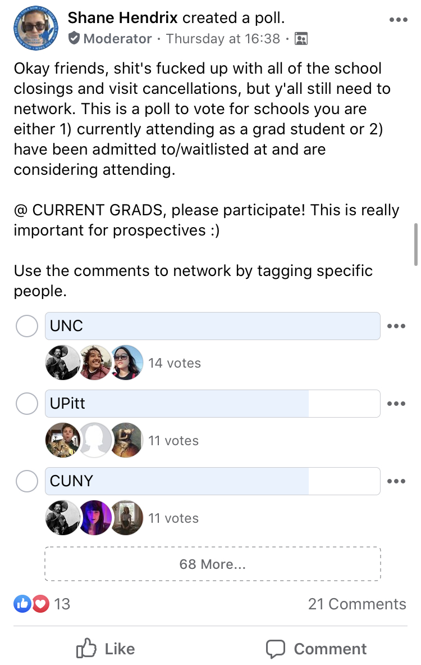Image resolution: width=421 pixels, height=665 pixels.
Task: Select the UPitt poll radio button
Action: pyautogui.click(x=27, y=404)
